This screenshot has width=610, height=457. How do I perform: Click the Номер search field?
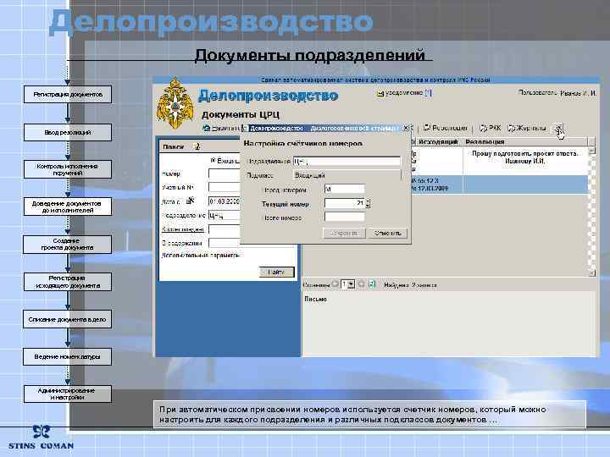(224, 173)
